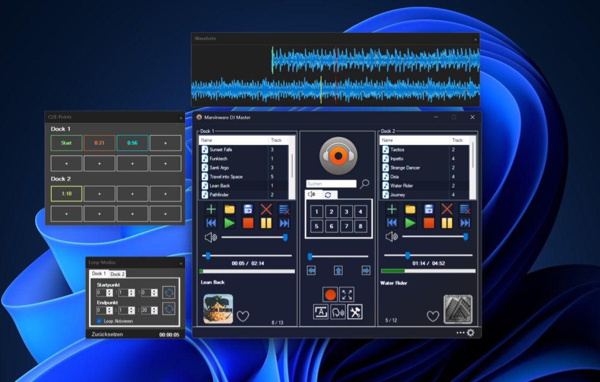Viewport: 600px width, 382px height.
Task: Save the Dock 1 playlist with floppy icon
Action: tap(248, 209)
